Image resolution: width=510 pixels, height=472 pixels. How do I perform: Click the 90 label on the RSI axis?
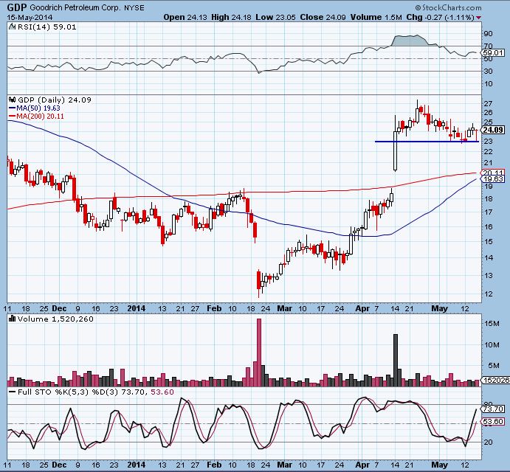click(488, 34)
